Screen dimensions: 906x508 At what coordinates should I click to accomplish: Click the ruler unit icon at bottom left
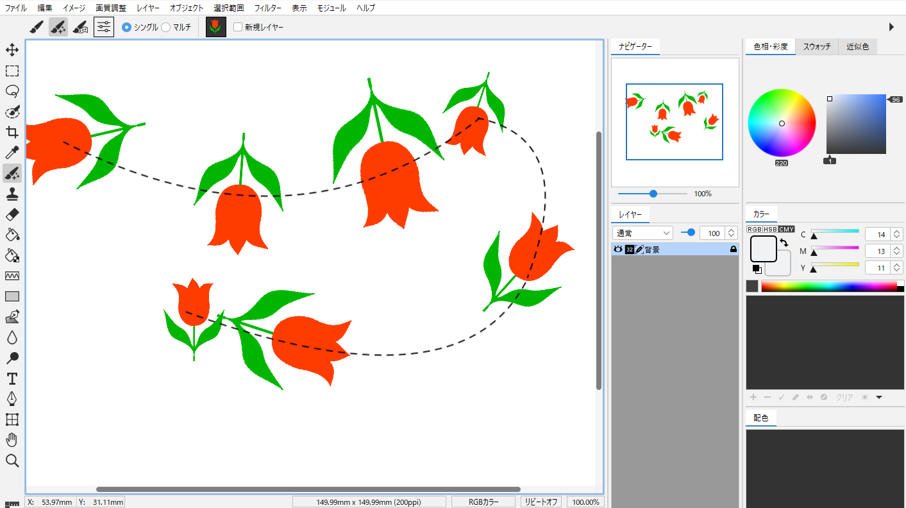pyautogui.click(x=12, y=504)
